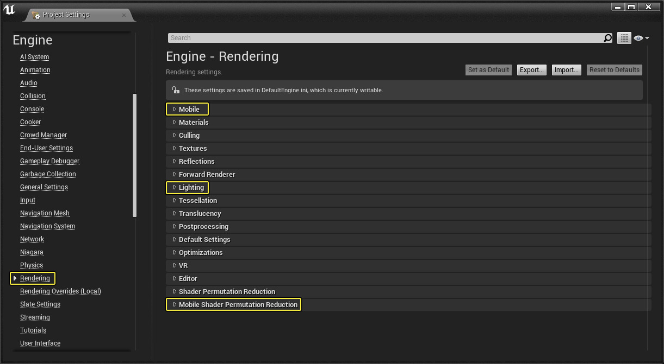Image resolution: width=664 pixels, height=364 pixels.
Task: Click the padlock icon near DefaultEngine.ini notice
Action: coord(175,90)
